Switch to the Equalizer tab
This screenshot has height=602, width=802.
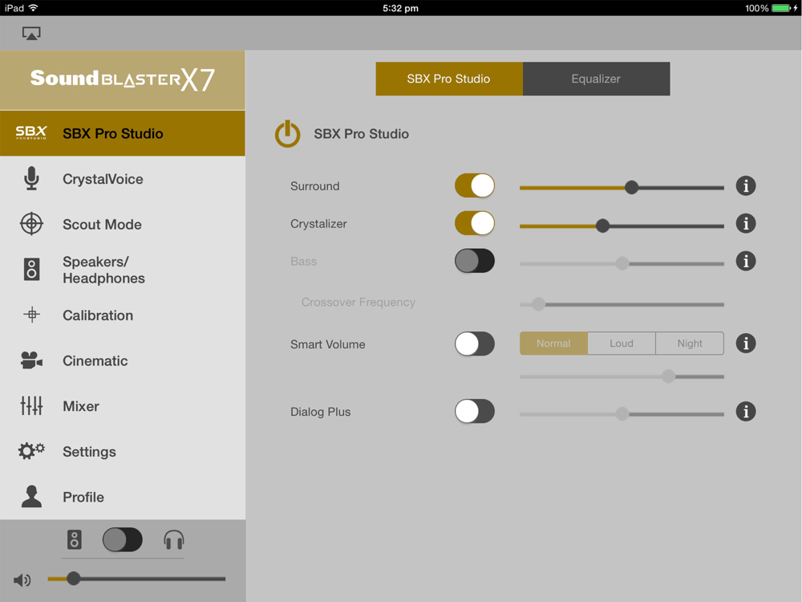point(597,79)
